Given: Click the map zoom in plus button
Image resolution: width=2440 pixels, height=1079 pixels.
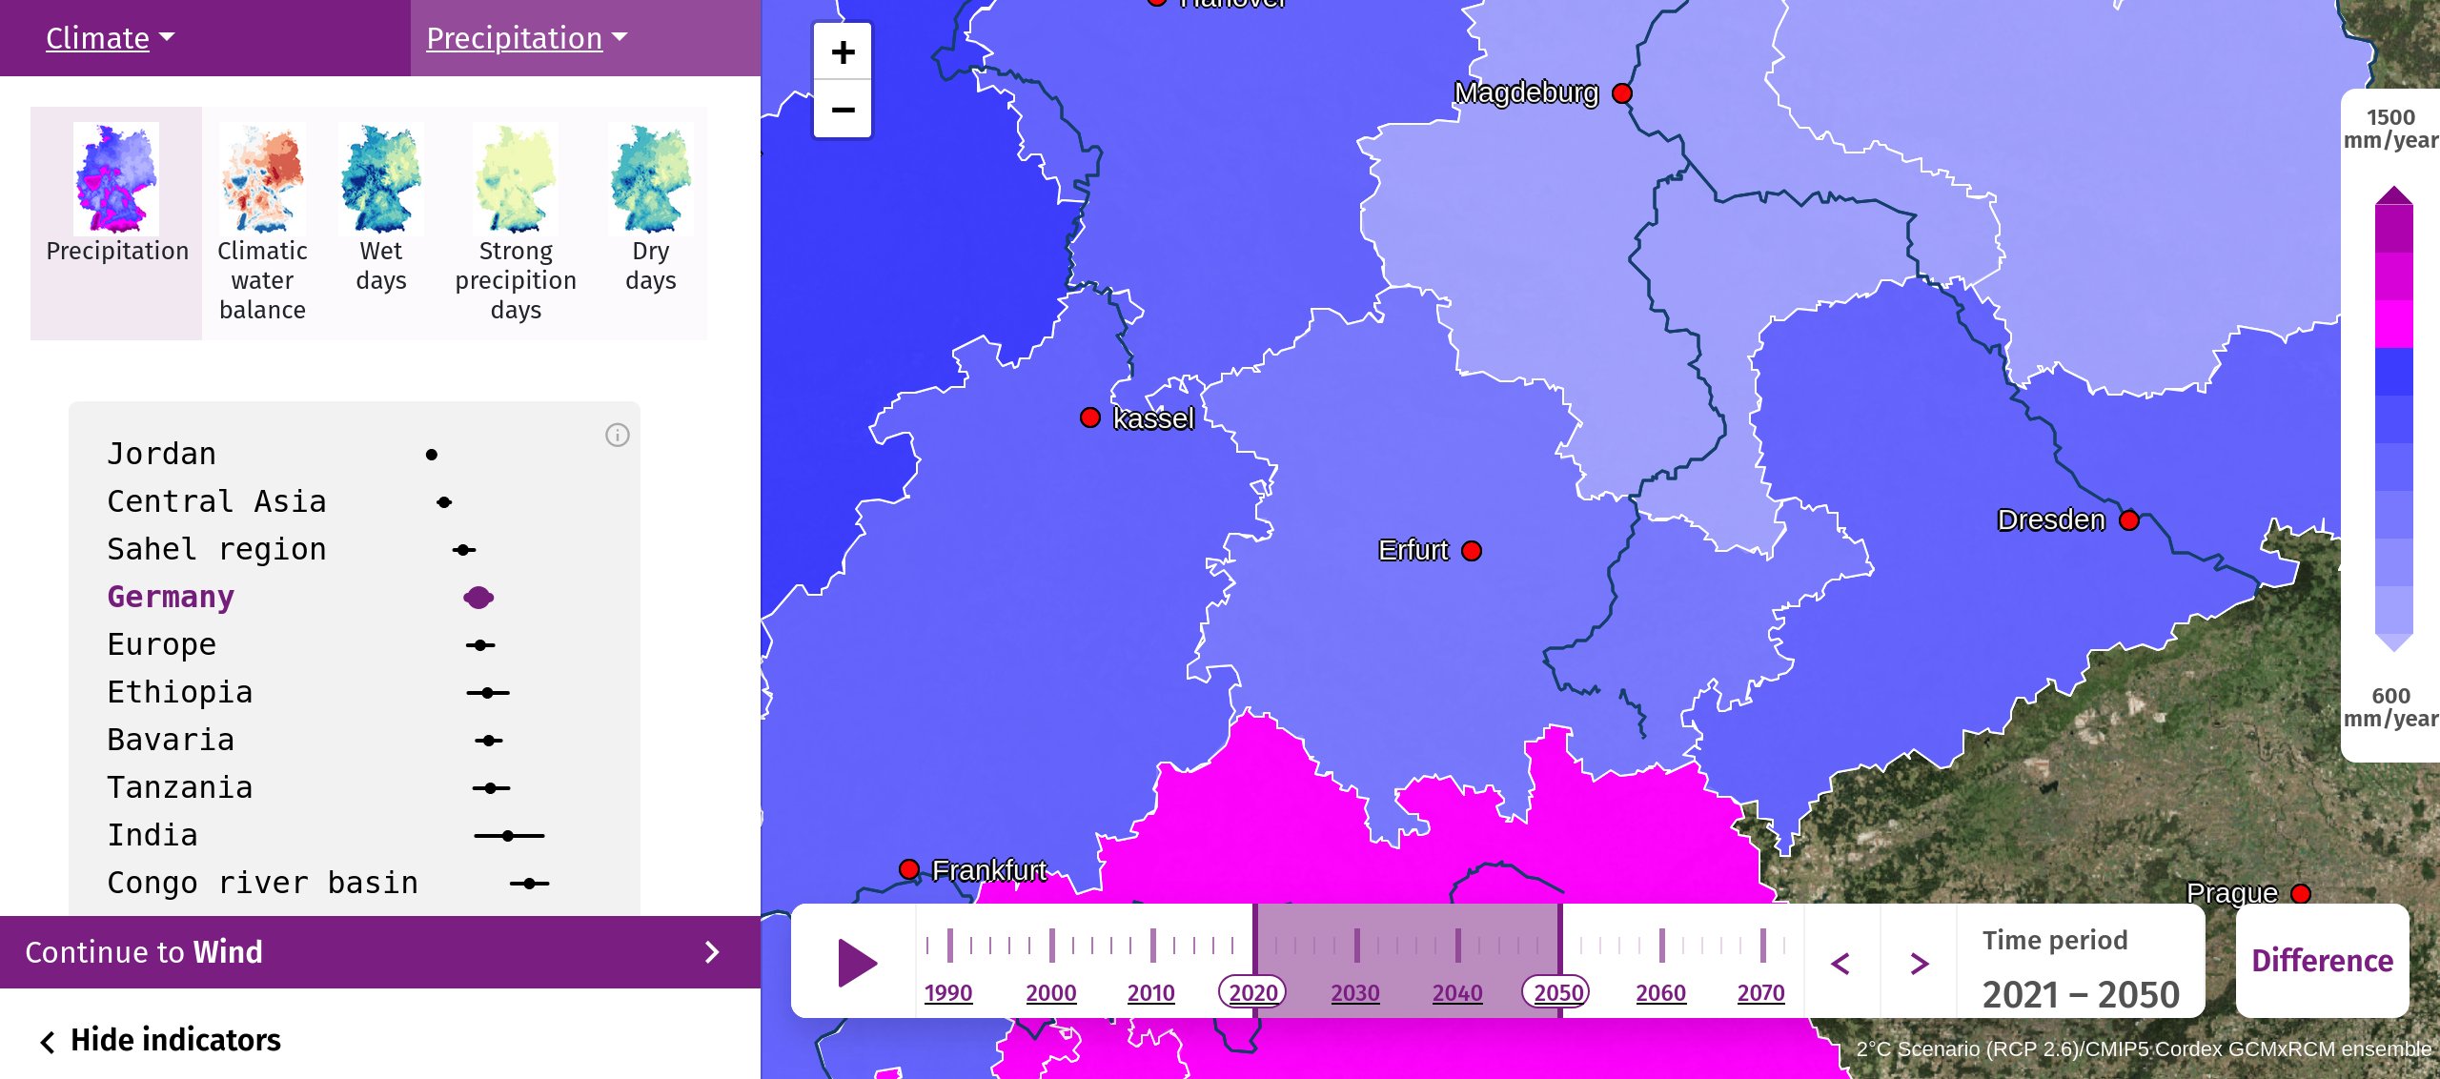Looking at the screenshot, I should pos(843,52).
